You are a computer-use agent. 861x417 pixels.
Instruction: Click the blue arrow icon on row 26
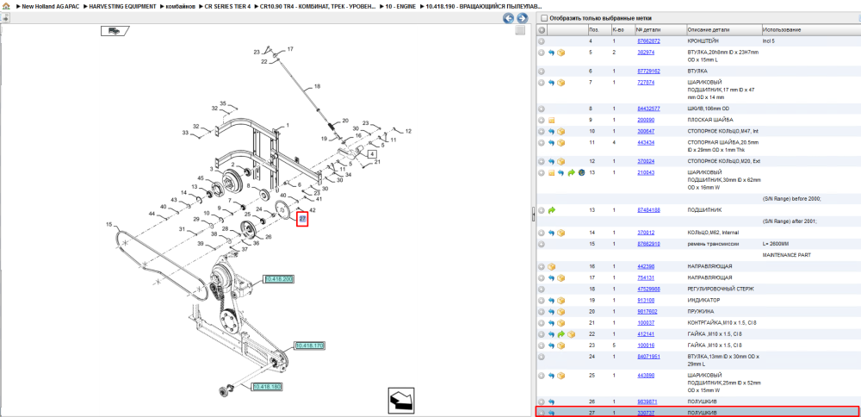click(x=551, y=401)
